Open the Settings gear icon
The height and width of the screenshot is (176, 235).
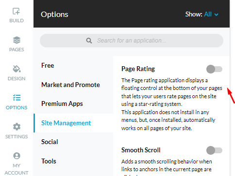pos(17,127)
